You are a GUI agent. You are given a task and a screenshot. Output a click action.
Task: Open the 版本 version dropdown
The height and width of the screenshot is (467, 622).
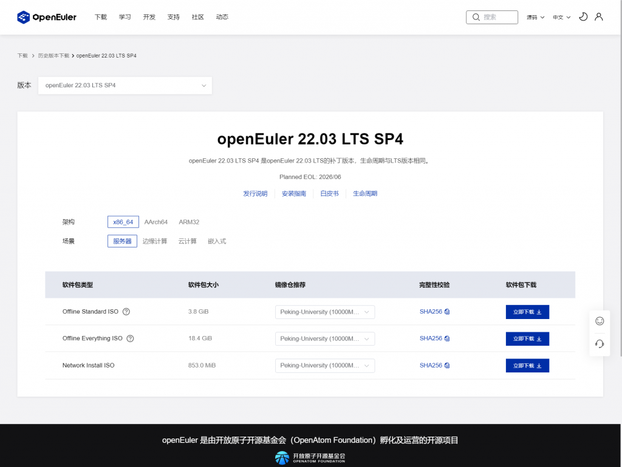point(125,86)
